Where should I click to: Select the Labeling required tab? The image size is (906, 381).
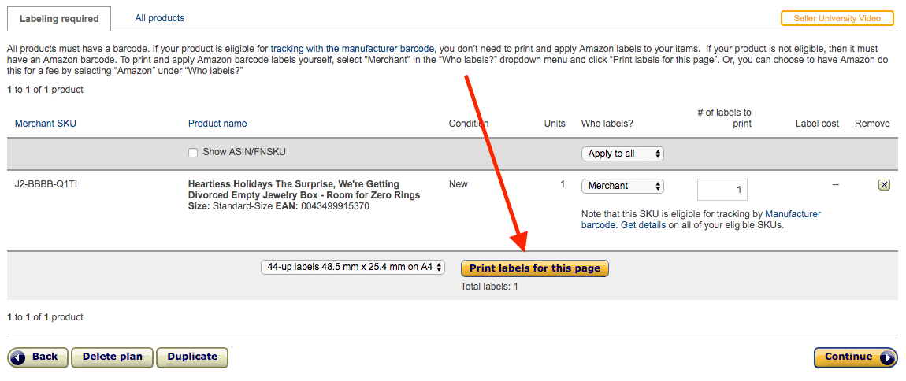(59, 18)
